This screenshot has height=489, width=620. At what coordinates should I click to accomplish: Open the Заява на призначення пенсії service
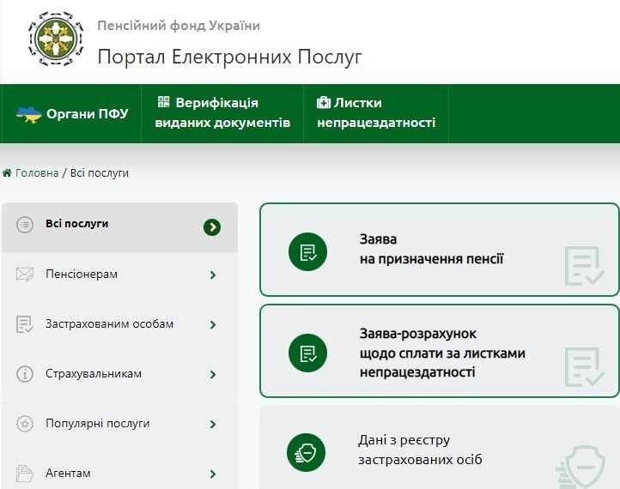pos(440,250)
